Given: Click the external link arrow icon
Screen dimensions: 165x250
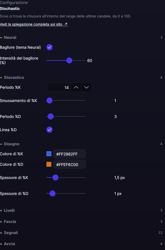Looking at the screenshot, I should (x=66, y=24).
